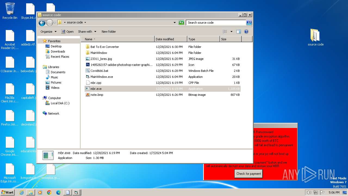Open the address bar history dropdown
Image resolution: width=348 pixels, height=196 pixels.
pos(175,23)
